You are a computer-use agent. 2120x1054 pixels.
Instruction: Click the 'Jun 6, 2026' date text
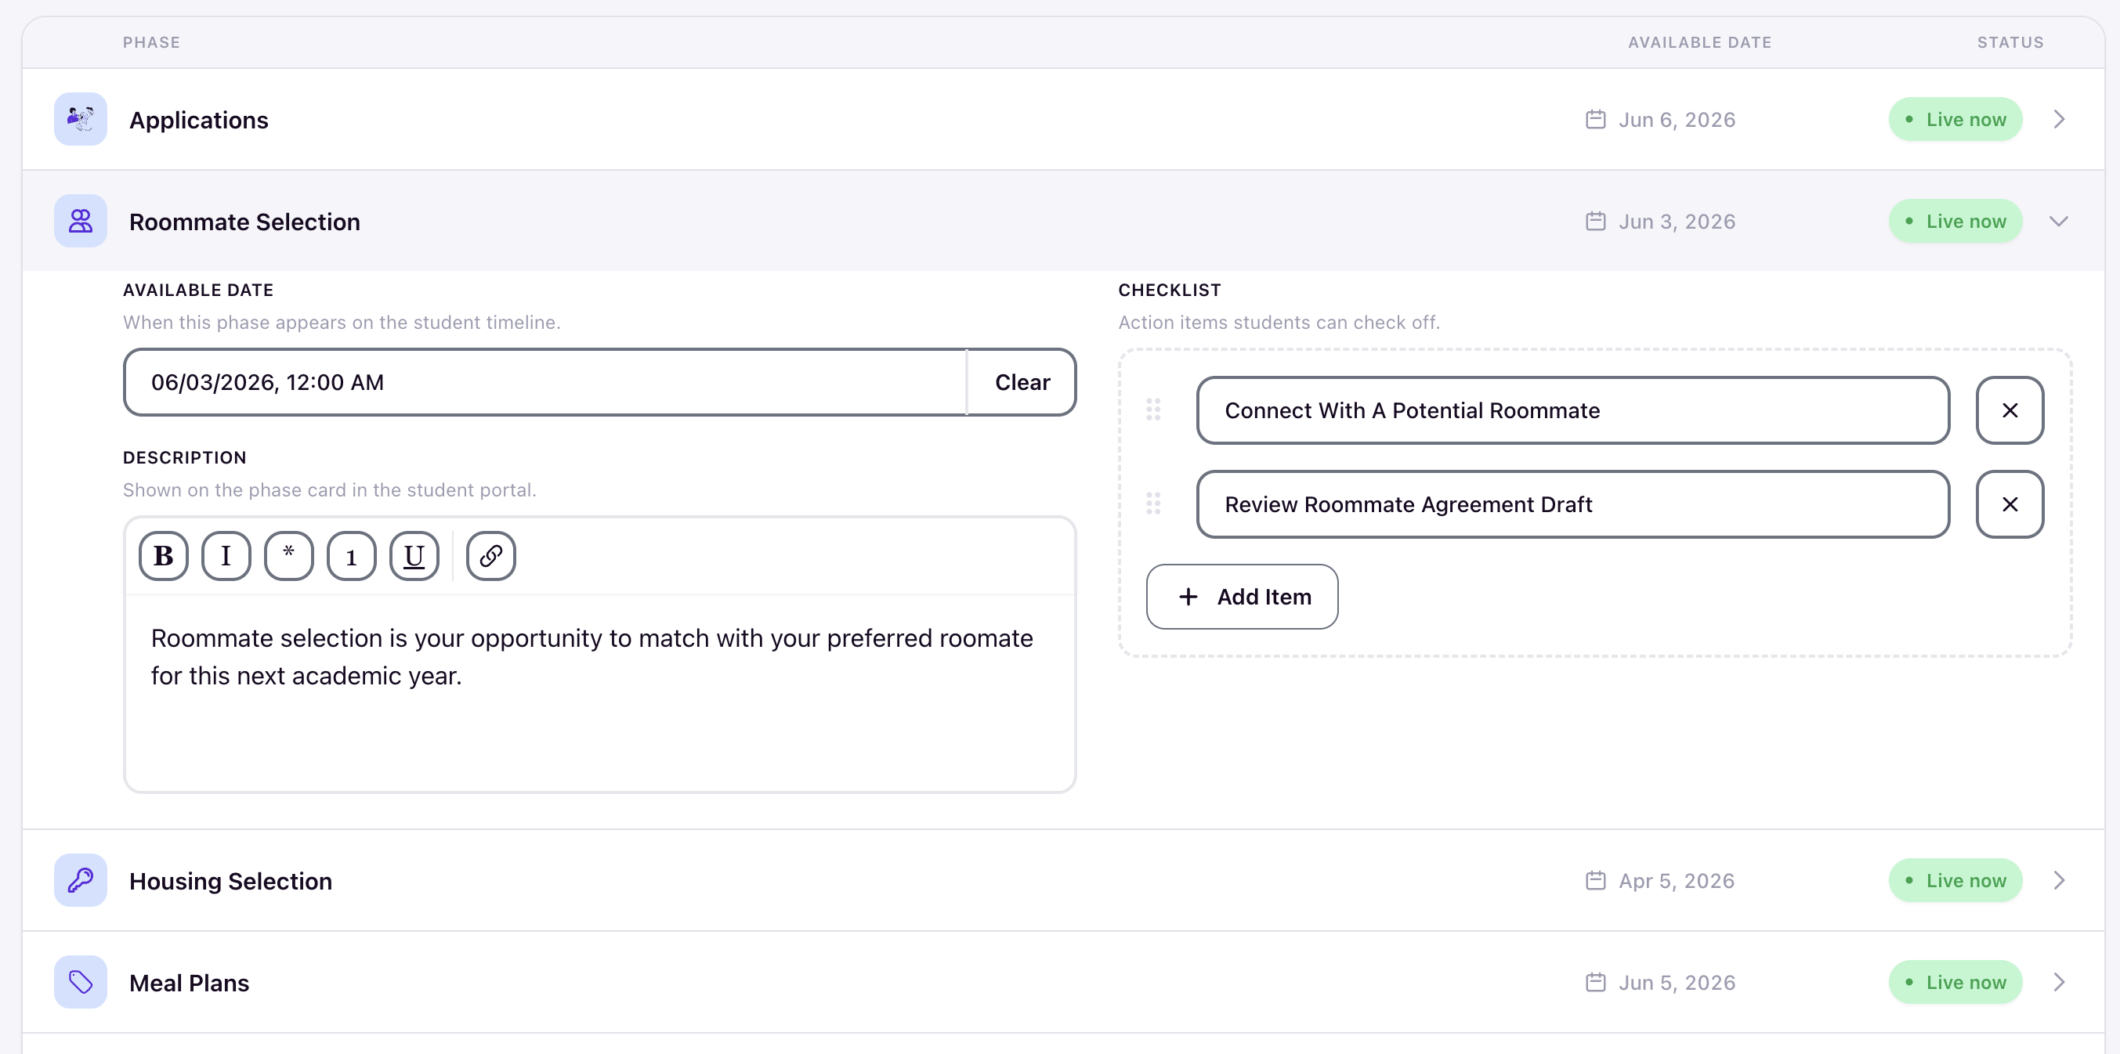point(1677,120)
